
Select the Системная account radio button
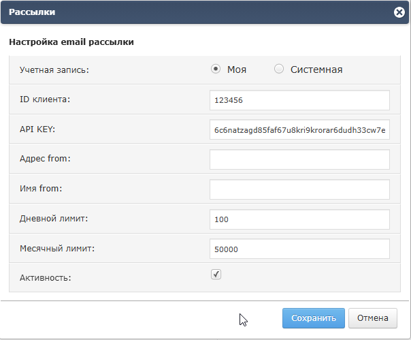click(x=279, y=69)
